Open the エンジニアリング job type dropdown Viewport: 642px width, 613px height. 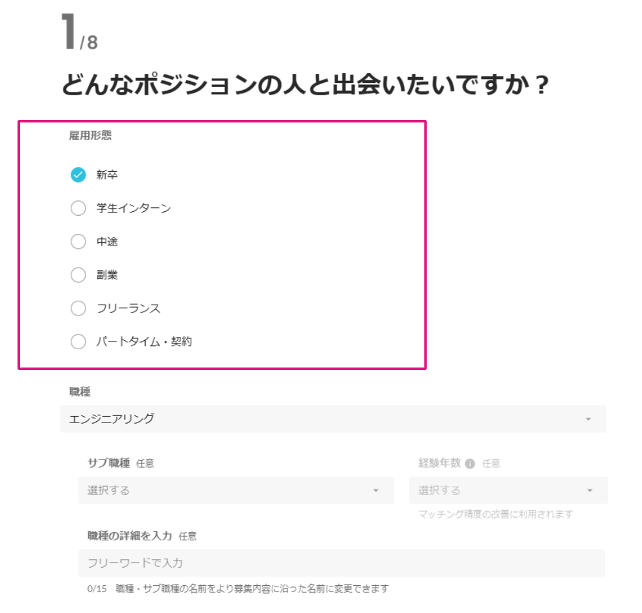pos(333,419)
